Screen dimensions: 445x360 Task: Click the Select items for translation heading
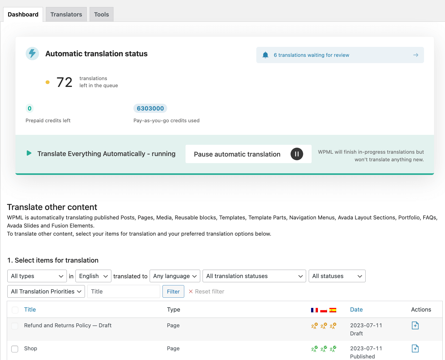point(53,260)
